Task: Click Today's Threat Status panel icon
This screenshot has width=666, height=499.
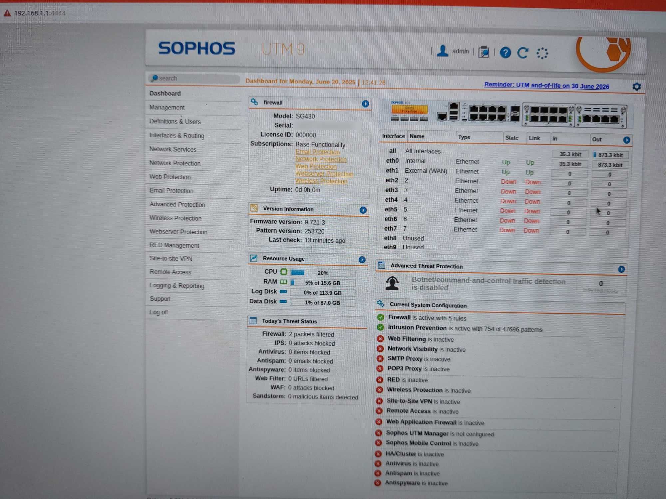Action: click(253, 321)
